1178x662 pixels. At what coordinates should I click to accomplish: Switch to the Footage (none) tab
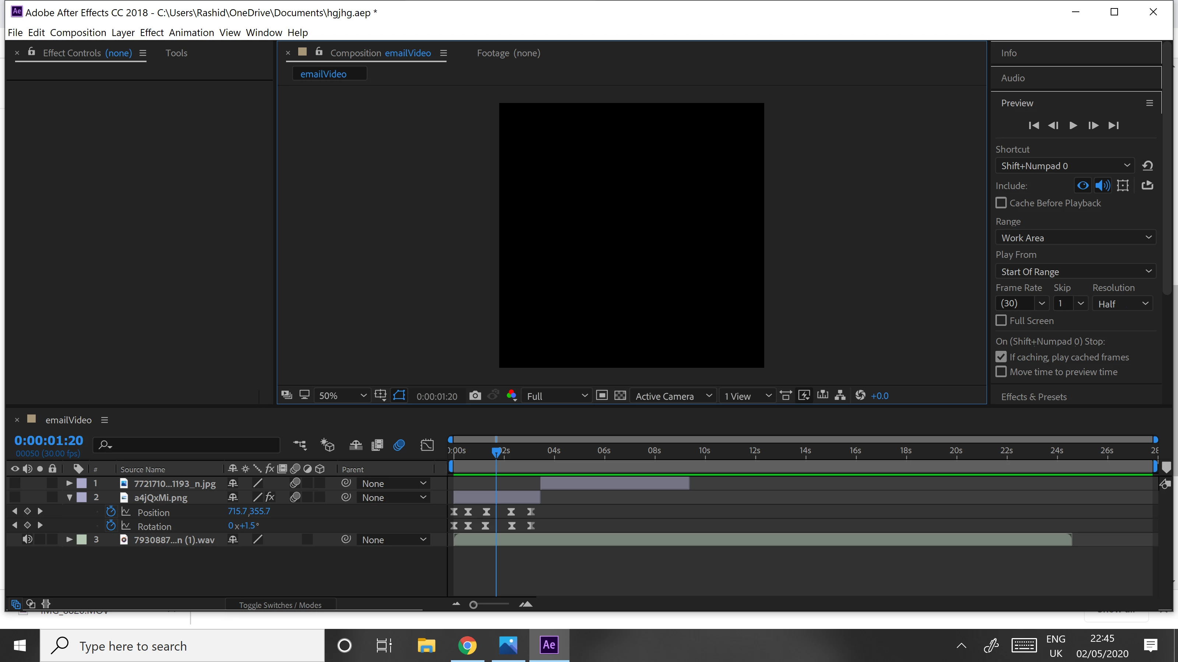508,53
